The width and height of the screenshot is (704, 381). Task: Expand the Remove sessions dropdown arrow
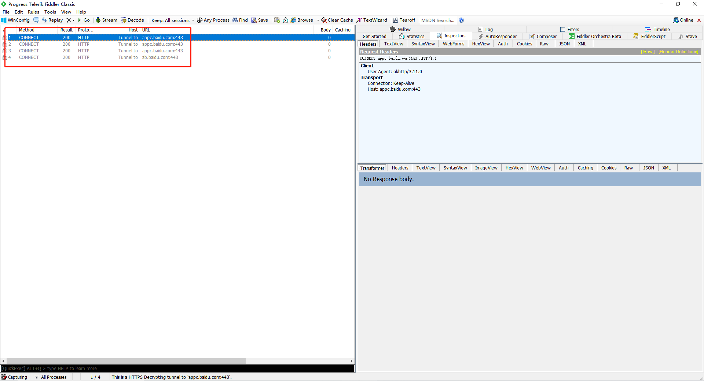tap(73, 20)
